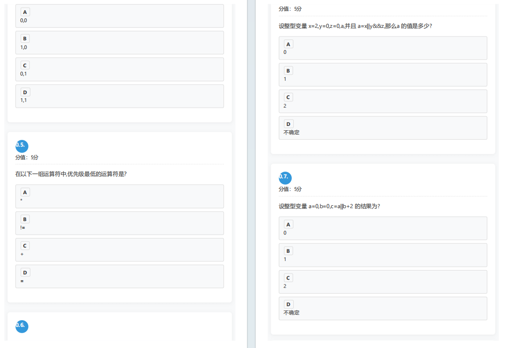Choose option A "0" for the c=a||b+2 question
506x348 pixels.
tap(383, 228)
